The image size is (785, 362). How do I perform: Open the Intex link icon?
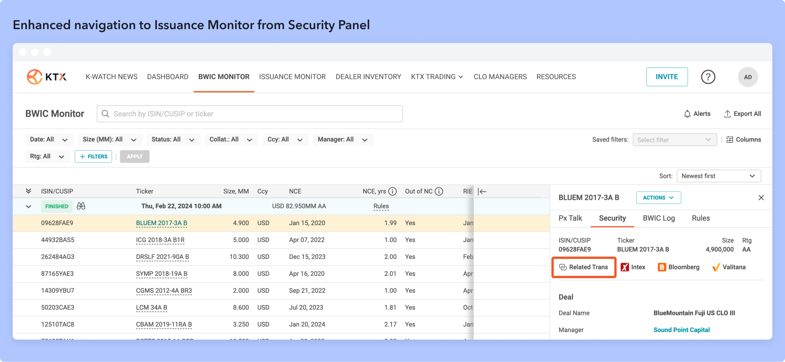pyautogui.click(x=625, y=267)
